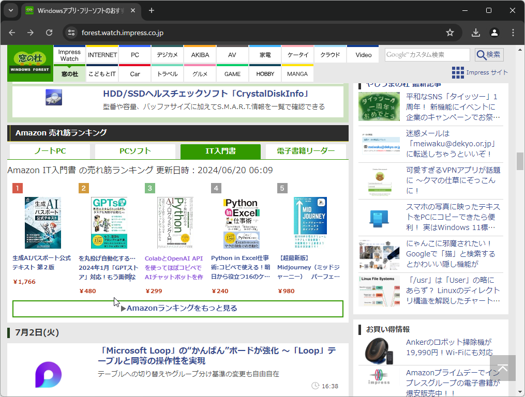Screen dimensions: 525x397
Task: Open the Chrome three-dot menu
Action: coord(514,32)
